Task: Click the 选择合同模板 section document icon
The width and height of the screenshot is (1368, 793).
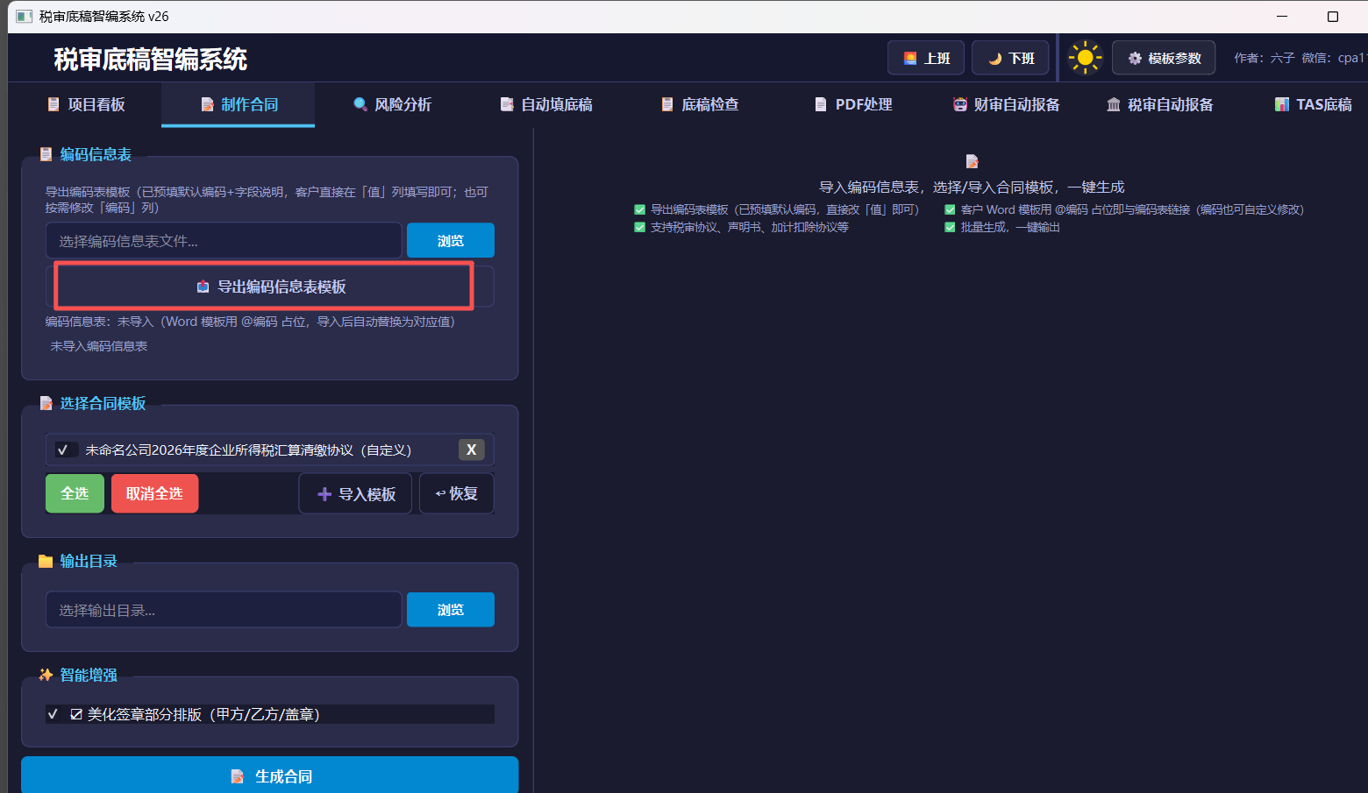Action: (46, 403)
